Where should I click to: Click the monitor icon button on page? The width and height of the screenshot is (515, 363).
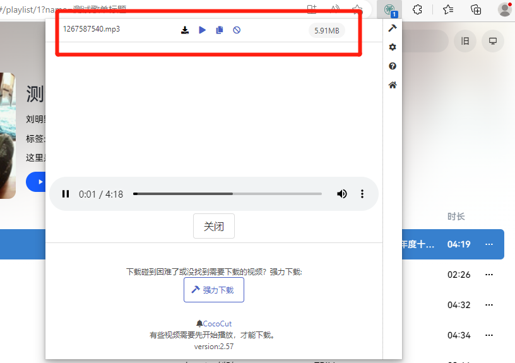(x=493, y=41)
